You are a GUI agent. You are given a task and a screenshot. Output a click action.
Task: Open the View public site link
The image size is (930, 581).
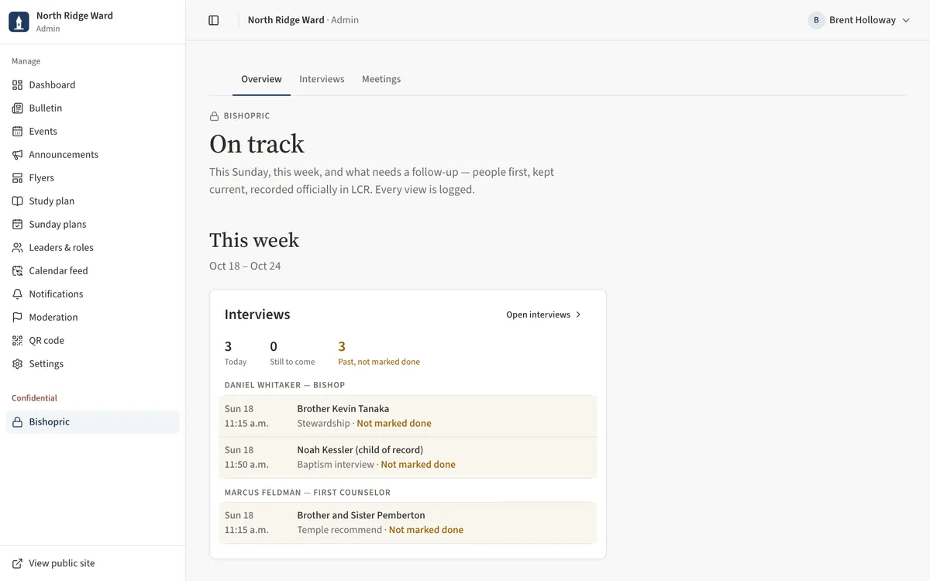pyautogui.click(x=93, y=564)
